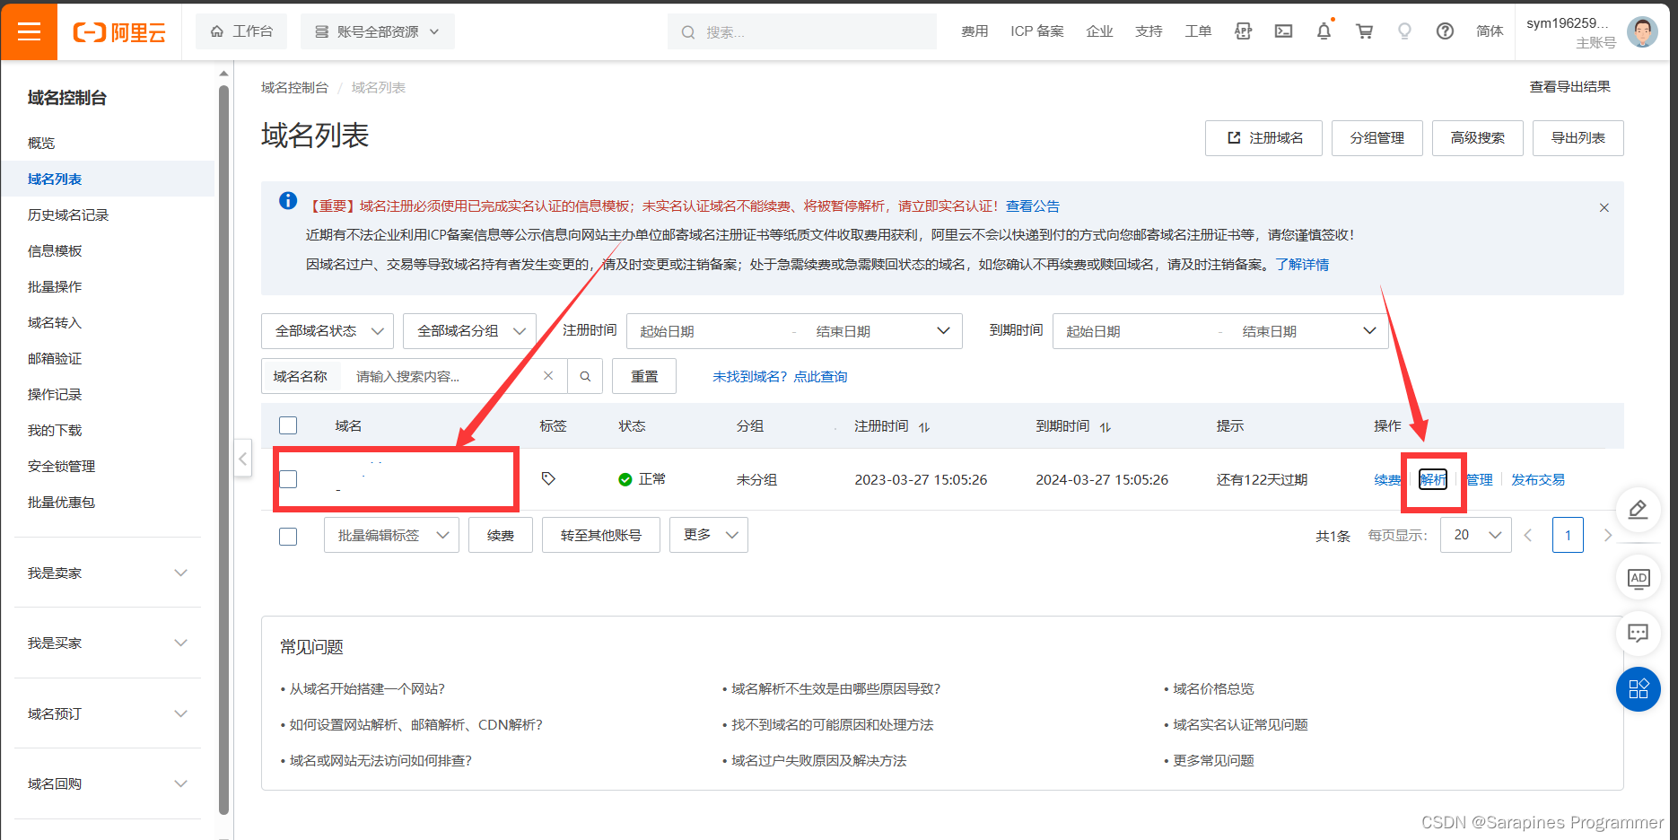The height and width of the screenshot is (840, 1678).
Task: Select 历史域名记录 in the sidebar
Action: coord(67,214)
